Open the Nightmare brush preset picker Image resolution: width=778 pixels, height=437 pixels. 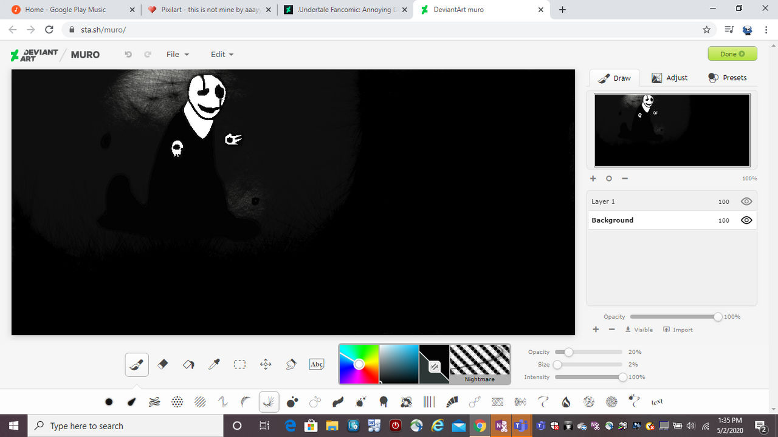click(x=480, y=364)
